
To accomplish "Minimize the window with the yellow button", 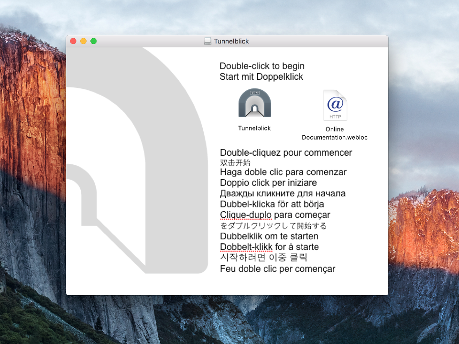I will tap(83, 41).
